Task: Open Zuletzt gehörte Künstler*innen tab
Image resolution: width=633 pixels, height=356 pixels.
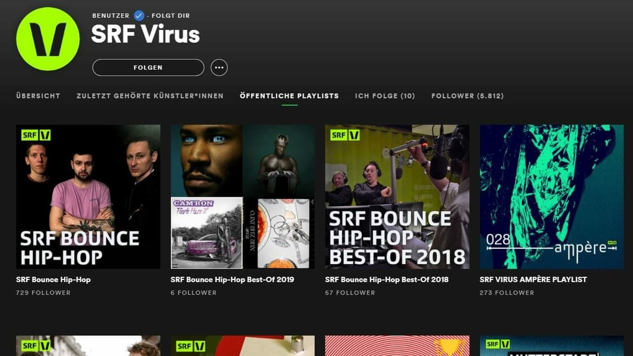Action: (x=150, y=96)
